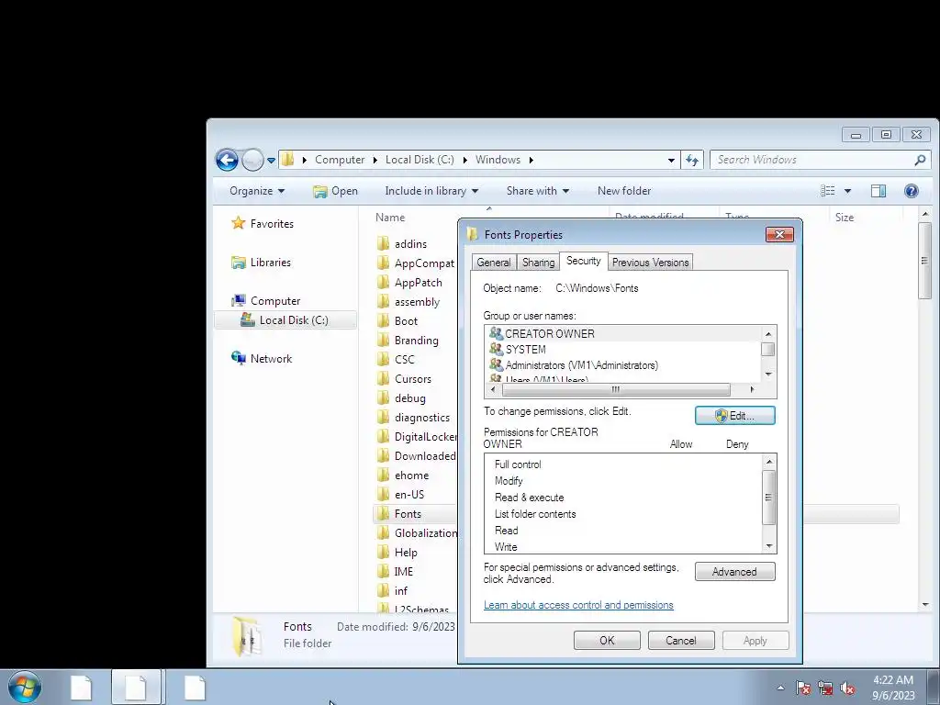Click the search magnifier icon
This screenshot has width=940, height=705.
[x=920, y=160]
